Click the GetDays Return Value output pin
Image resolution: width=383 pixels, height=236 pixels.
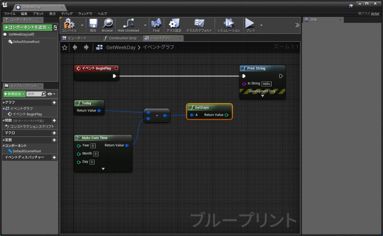coord(227,115)
